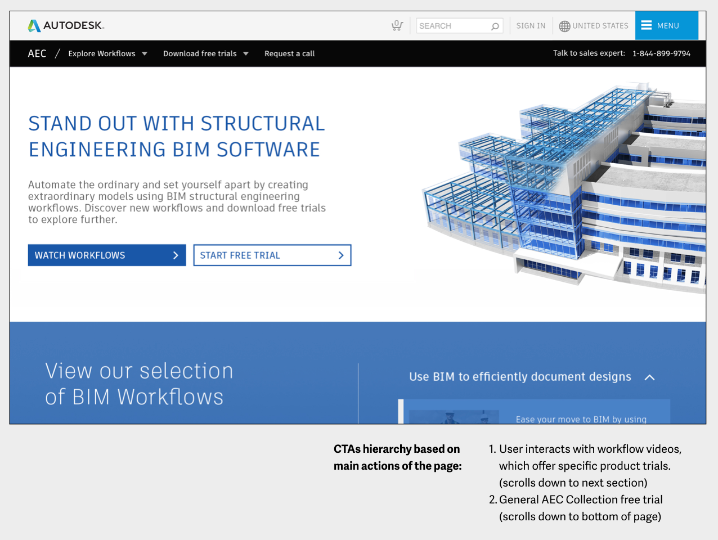The image size is (718, 540).
Task: Click the search magnifier icon
Action: pyautogui.click(x=495, y=26)
